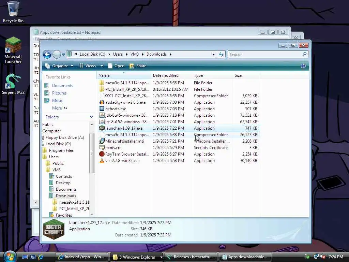Sort by the Type column header
This screenshot has height=262, width=349.
pyautogui.click(x=212, y=75)
